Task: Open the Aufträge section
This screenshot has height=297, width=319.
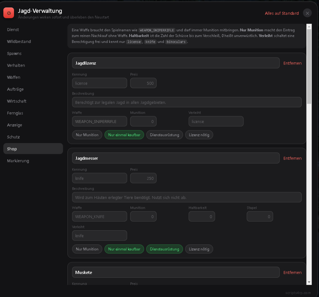Action: coord(33,89)
